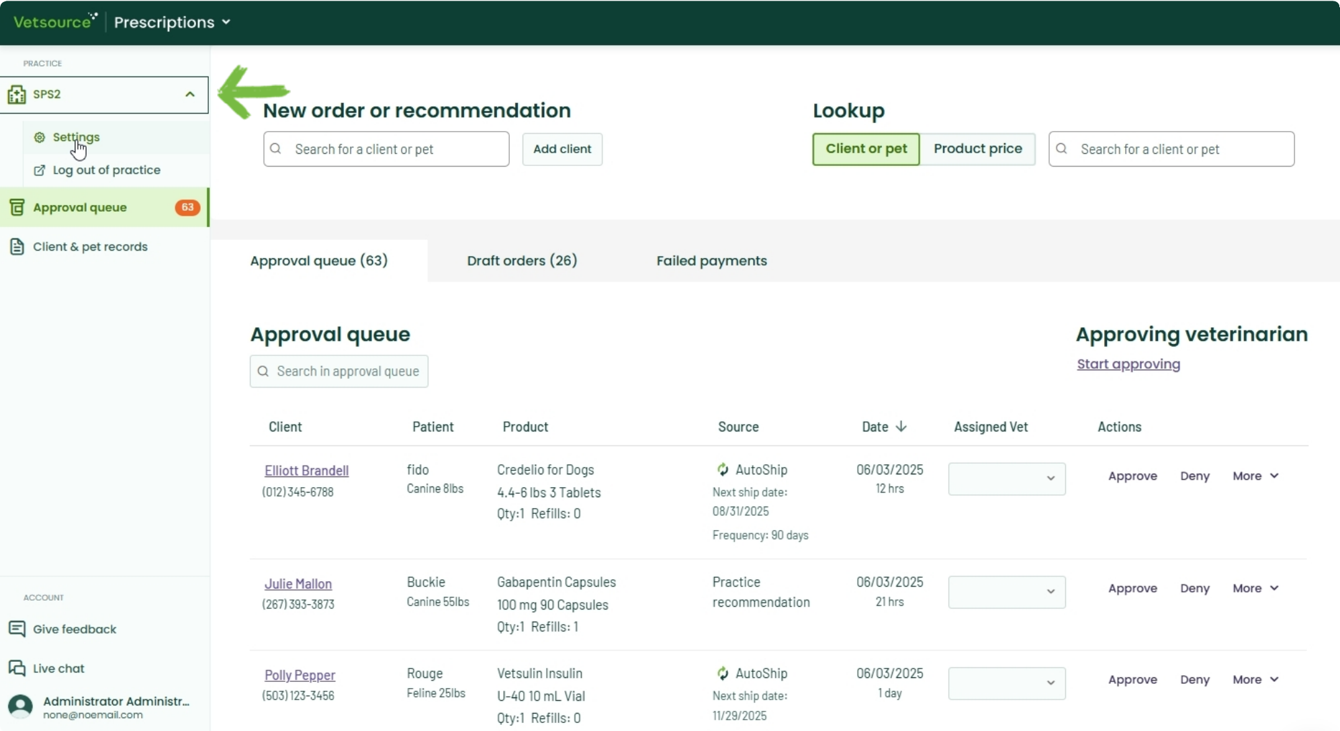Screen dimensions: 1340x731
Task: Sort by the Date column arrow
Action: [x=901, y=427]
